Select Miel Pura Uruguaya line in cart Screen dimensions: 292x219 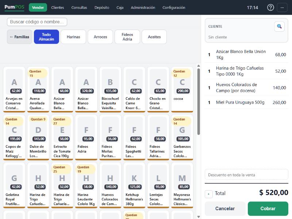[x=246, y=103]
